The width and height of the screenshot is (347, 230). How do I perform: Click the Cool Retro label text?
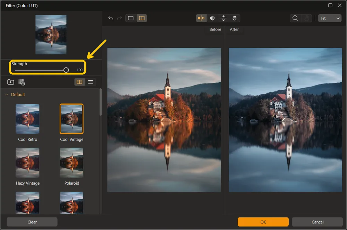tap(27, 139)
